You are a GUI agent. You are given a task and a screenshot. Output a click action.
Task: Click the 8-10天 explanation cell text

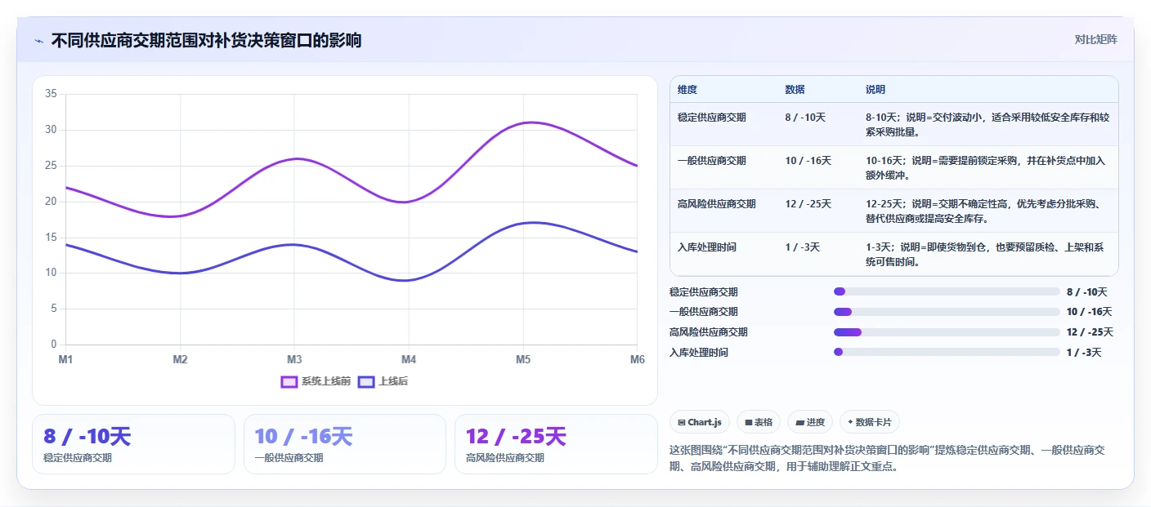point(988,125)
